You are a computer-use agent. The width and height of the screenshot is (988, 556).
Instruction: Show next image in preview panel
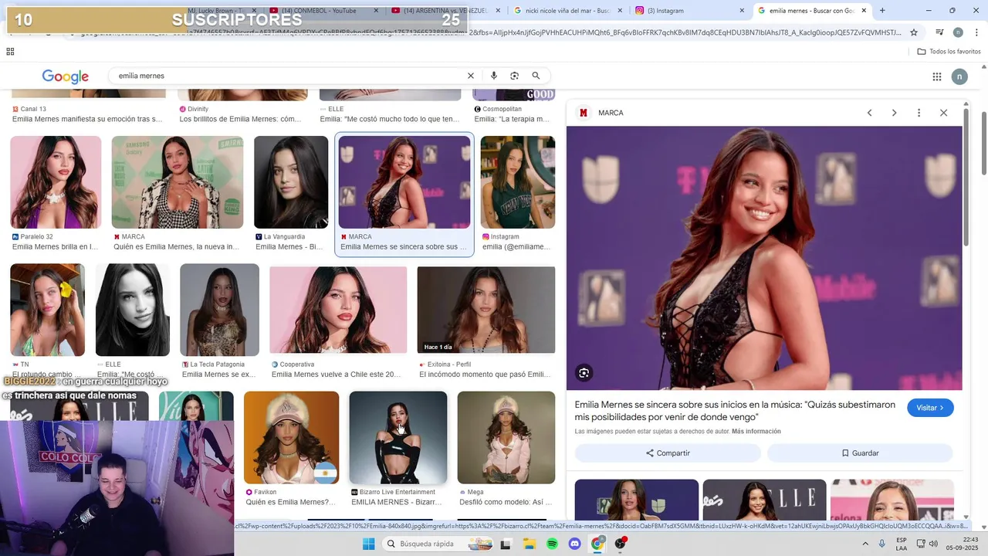tap(894, 113)
